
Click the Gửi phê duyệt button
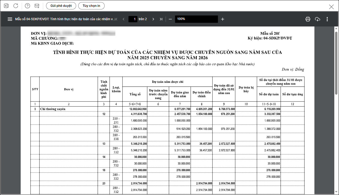click(x=61, y=6)
